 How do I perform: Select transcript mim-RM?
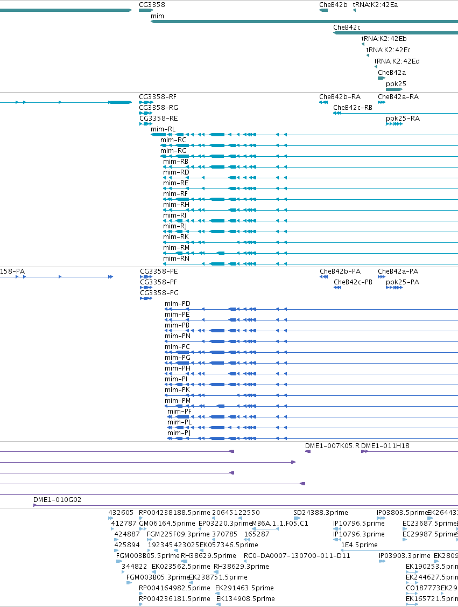[177, 248]
